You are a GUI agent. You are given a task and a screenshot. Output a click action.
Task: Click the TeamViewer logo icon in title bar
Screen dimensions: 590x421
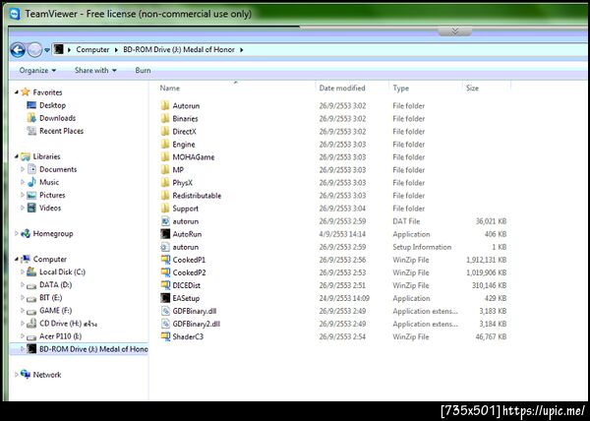[x=15, y=14]
